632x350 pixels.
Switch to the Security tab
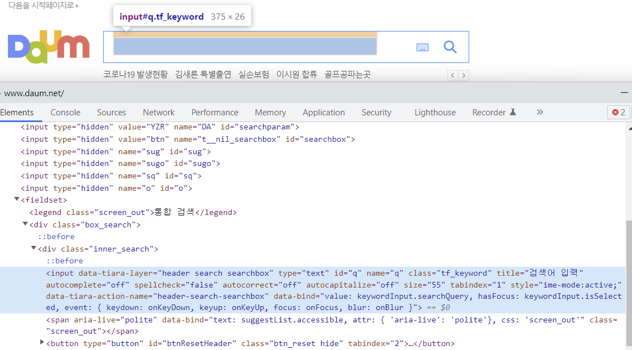376,113
